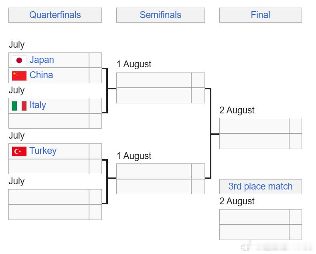Open the Quarterfinals header link
Screen dimensions: 316x254
click(55, 15)
